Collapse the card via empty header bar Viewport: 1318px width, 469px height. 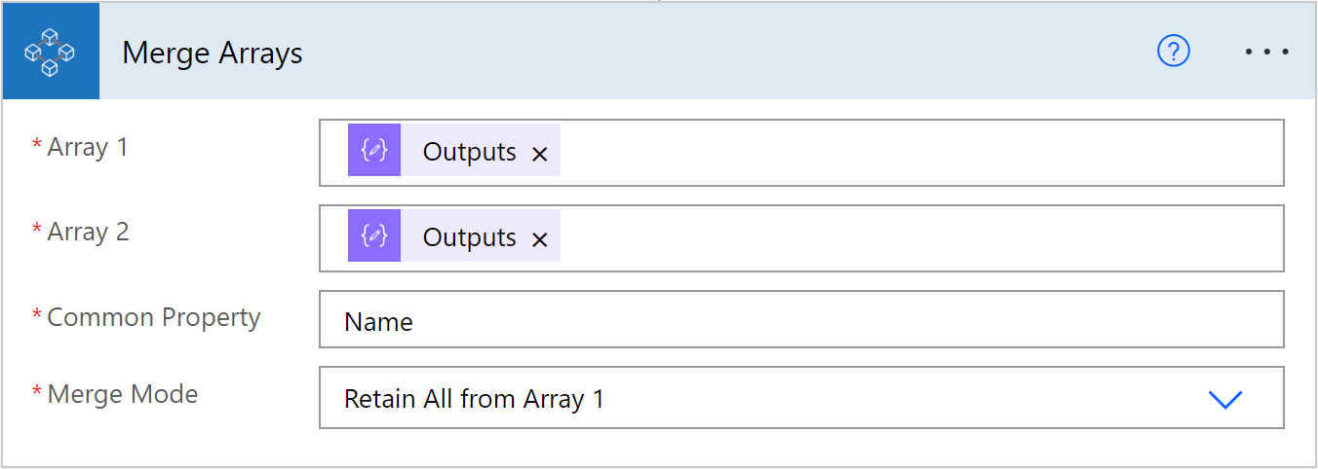(721, 52)
